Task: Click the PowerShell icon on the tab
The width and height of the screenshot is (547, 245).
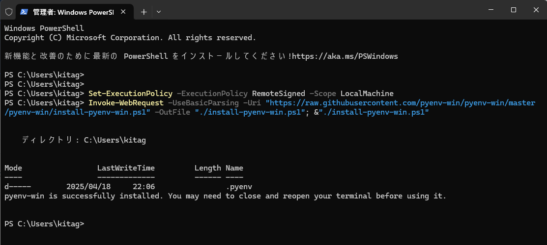Action: (24, 12)
